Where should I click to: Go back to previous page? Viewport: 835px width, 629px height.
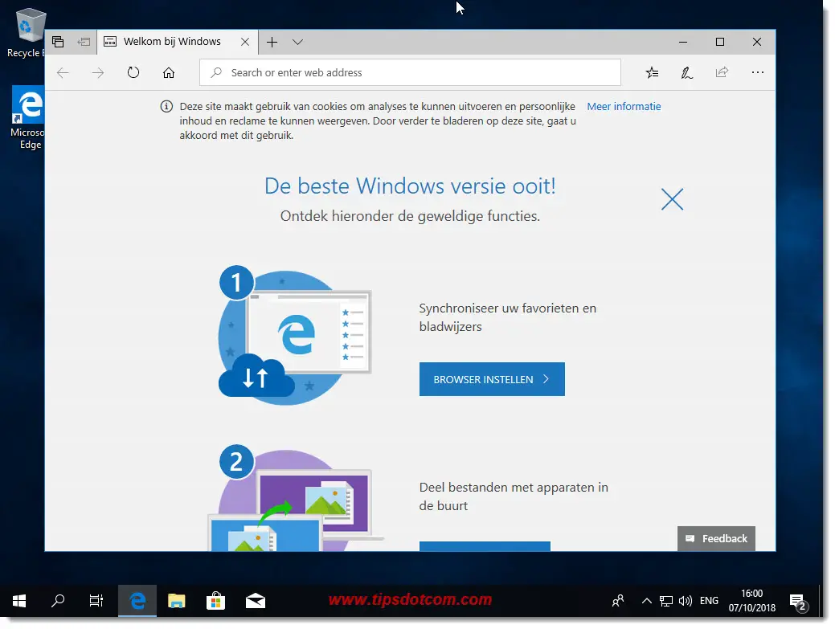tap(63, 73)
